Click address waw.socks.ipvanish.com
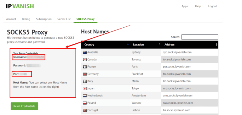The image size is (242, 115). (x=178, y=103)
